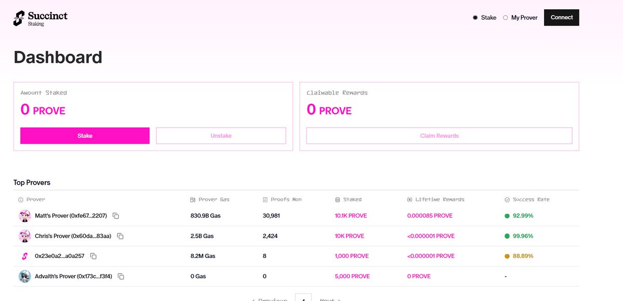This screenshot has width=623, height=301.
Task: Click the Amount Staked label
Action: coord(44,93)
